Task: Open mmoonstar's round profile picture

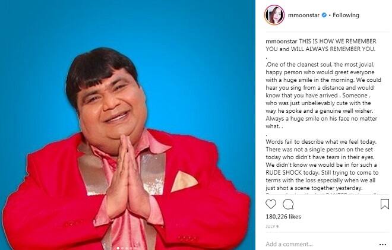Action: [274, 15]
